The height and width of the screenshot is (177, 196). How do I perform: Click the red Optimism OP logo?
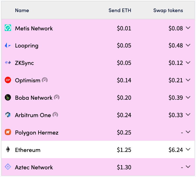(x=8, y=80)
